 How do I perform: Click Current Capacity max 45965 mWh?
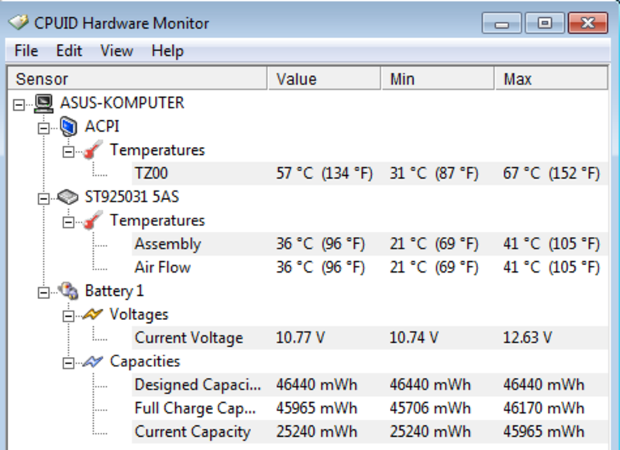pyautogui.click(x=543, y=431)
